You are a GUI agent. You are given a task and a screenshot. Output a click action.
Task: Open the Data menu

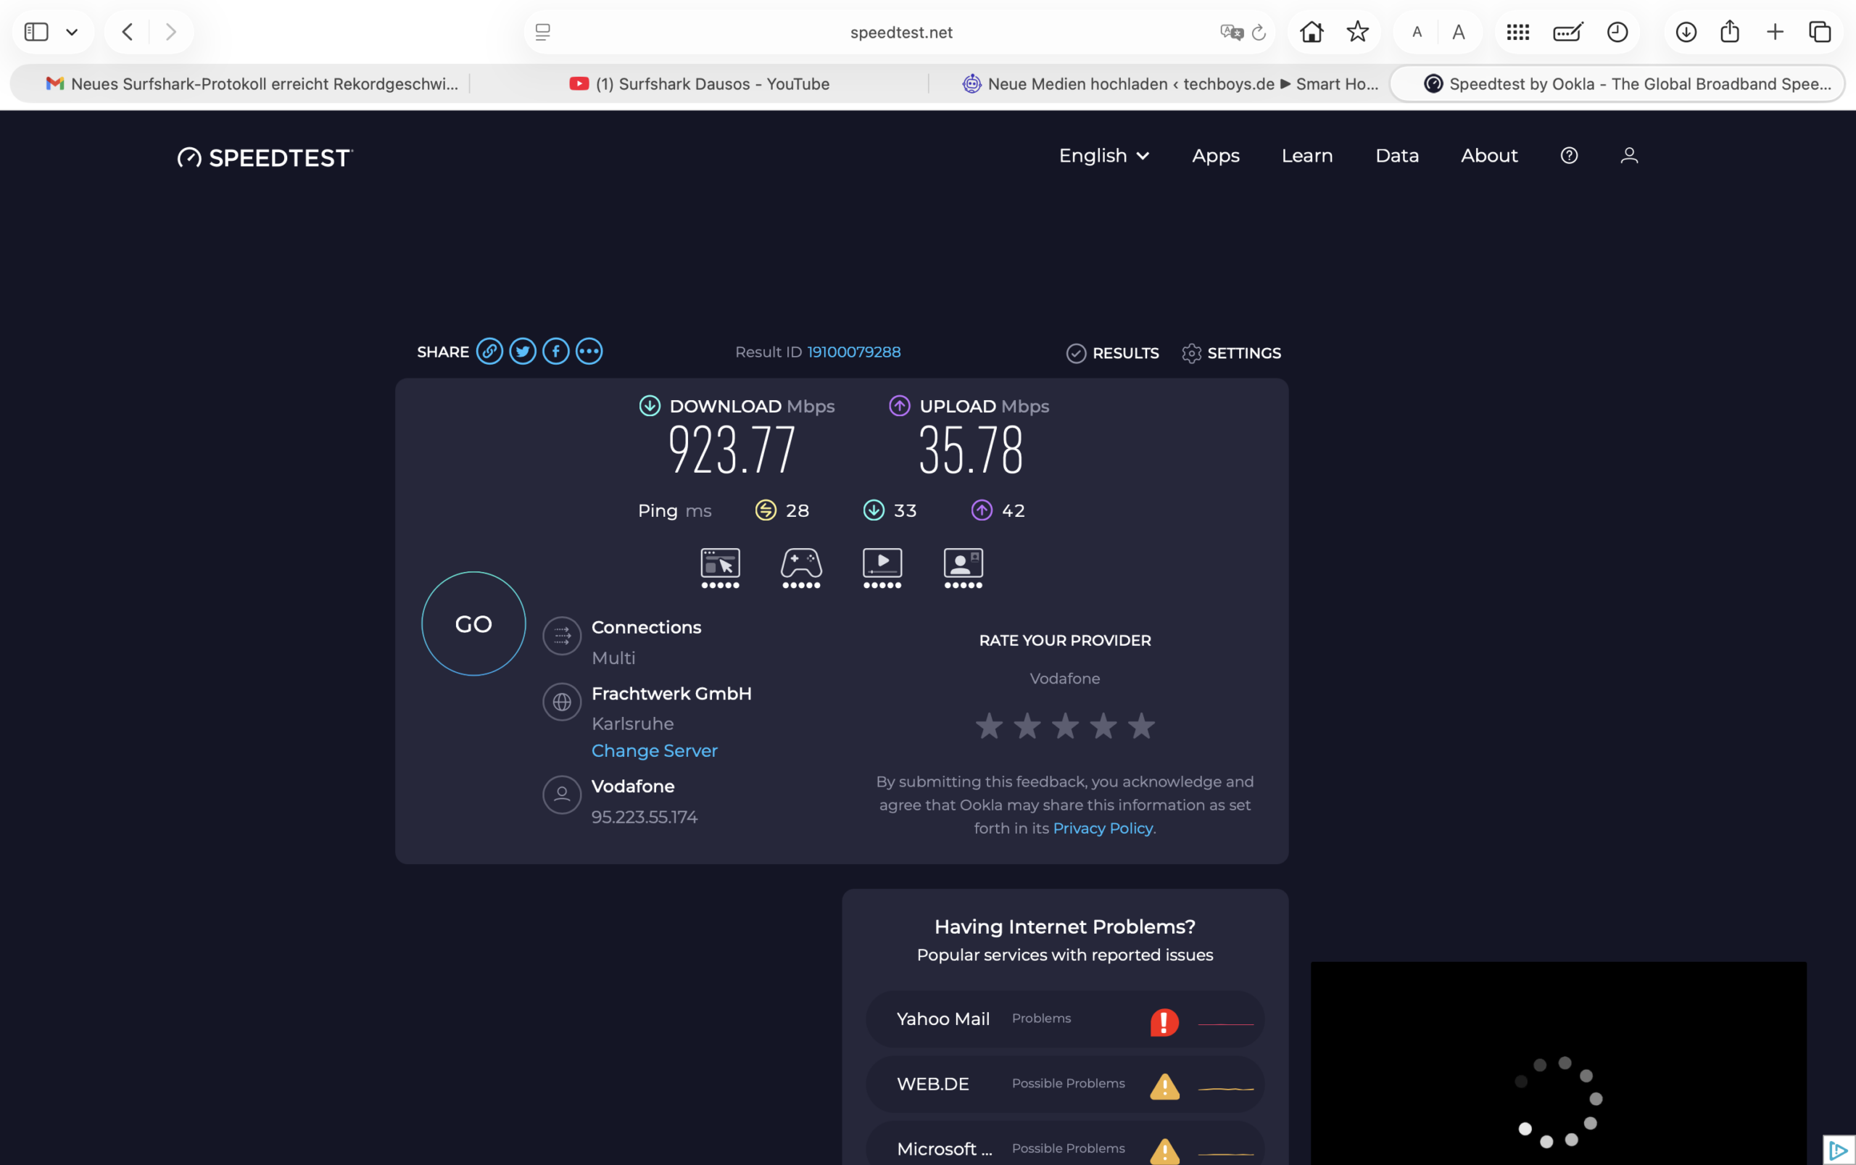(1397, 156)
